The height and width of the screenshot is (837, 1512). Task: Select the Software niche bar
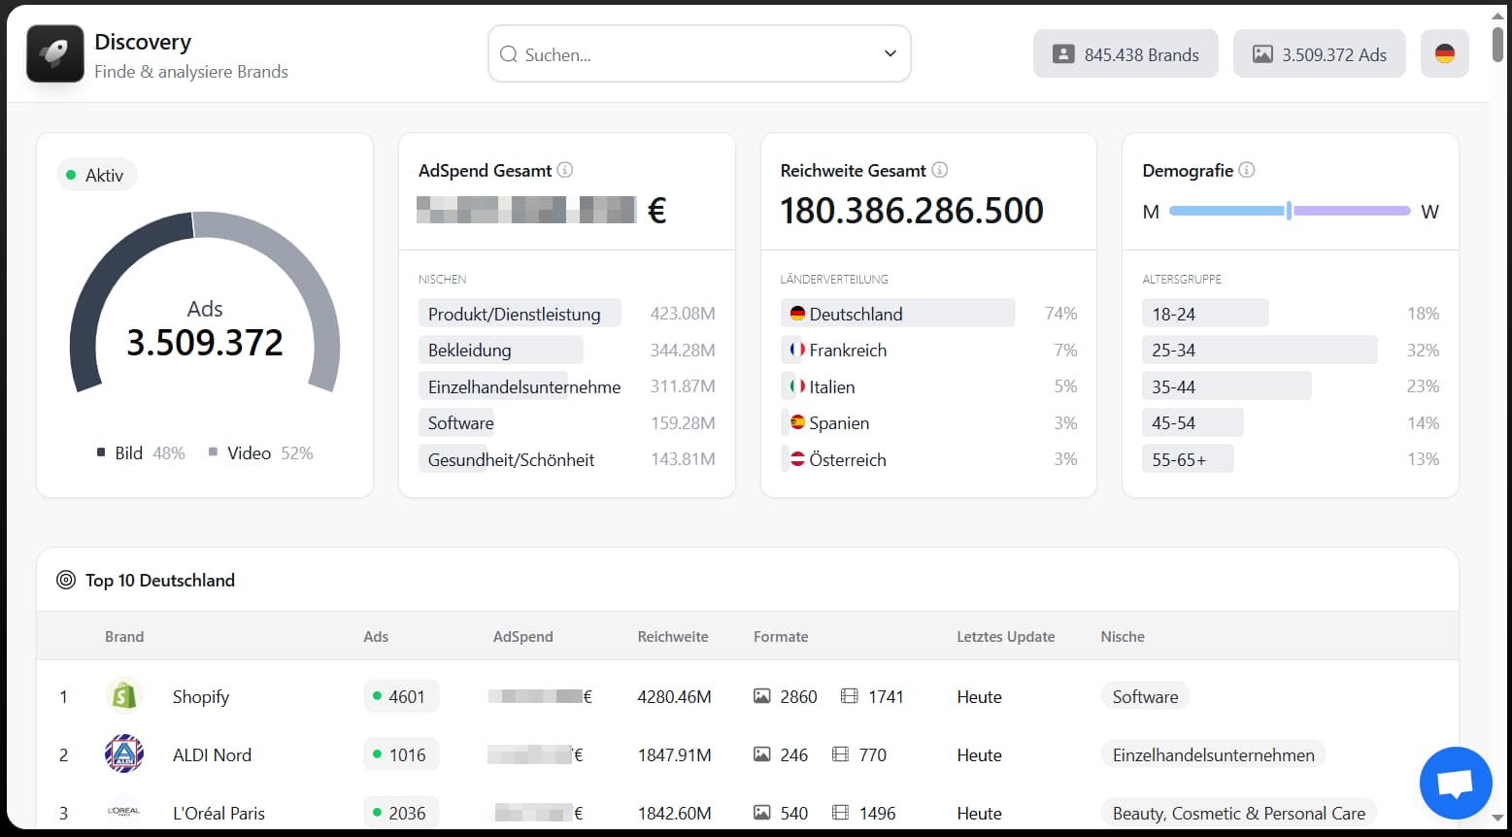tap(456, 423)
